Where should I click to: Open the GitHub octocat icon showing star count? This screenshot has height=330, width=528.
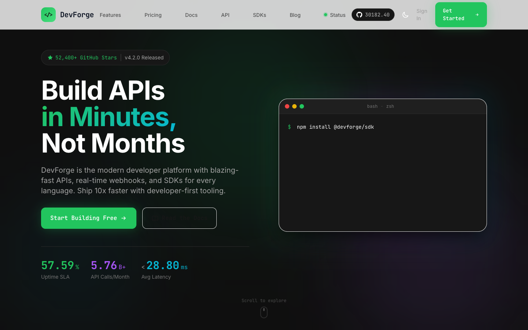(x=359, y=15)
